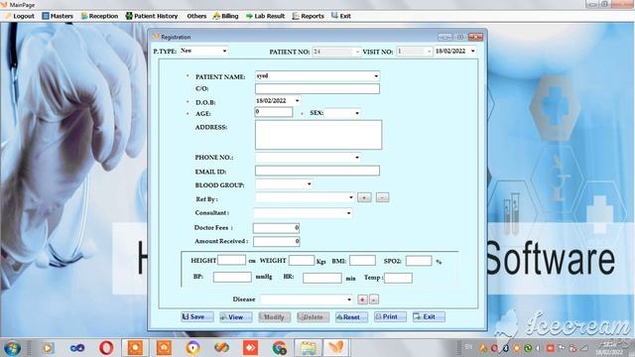Click the Logout menu item
This screenshot has width=635, height=357.
coord(20,16)
